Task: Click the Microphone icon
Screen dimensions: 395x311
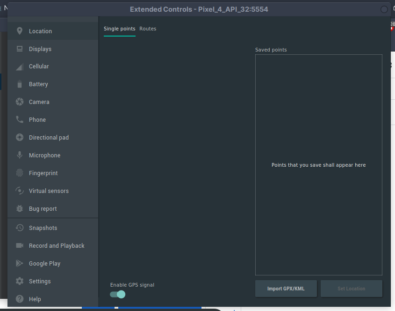Action: pos(20,155)
